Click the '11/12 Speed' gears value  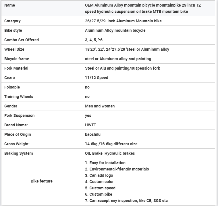(97, 78)
